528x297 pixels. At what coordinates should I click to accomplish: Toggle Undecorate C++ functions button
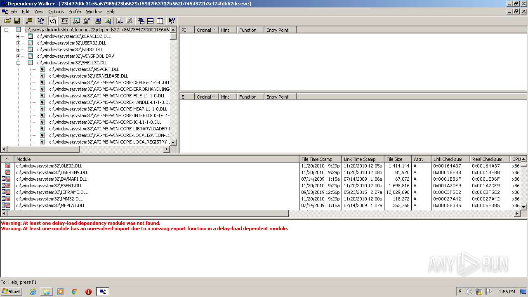[x=64, y=21]
